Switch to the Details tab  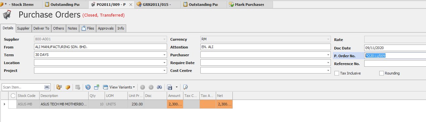tap(8, 28)
